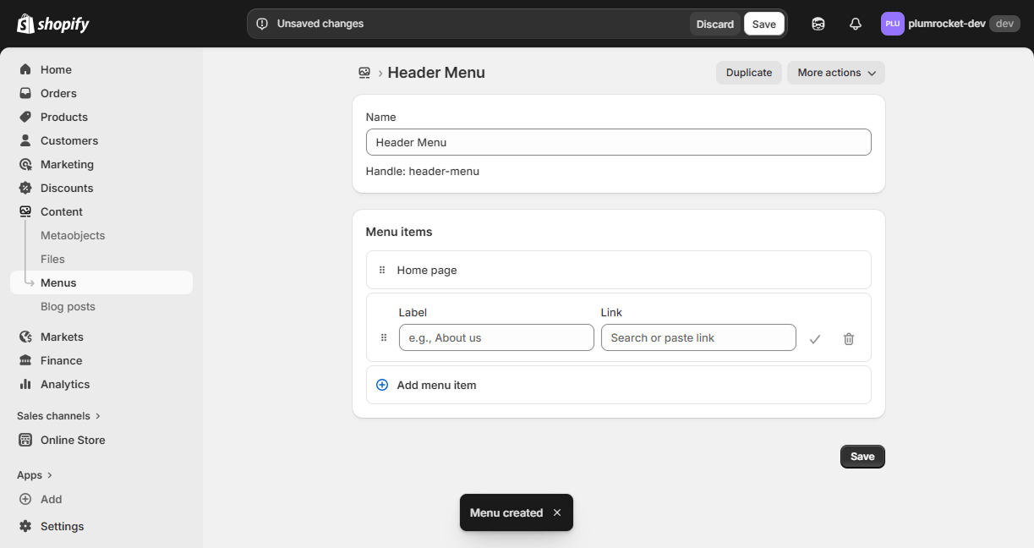Open the Sidekick assistant in the top bar
This screenshot has width=1034, height=548.
[x=818, y=24]
